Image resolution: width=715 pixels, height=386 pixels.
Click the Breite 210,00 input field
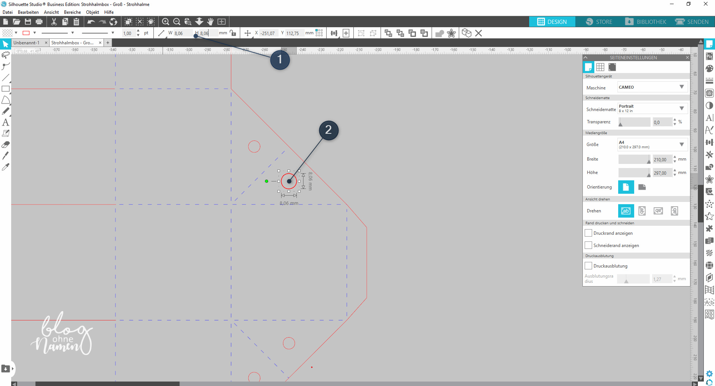[662, 159]
